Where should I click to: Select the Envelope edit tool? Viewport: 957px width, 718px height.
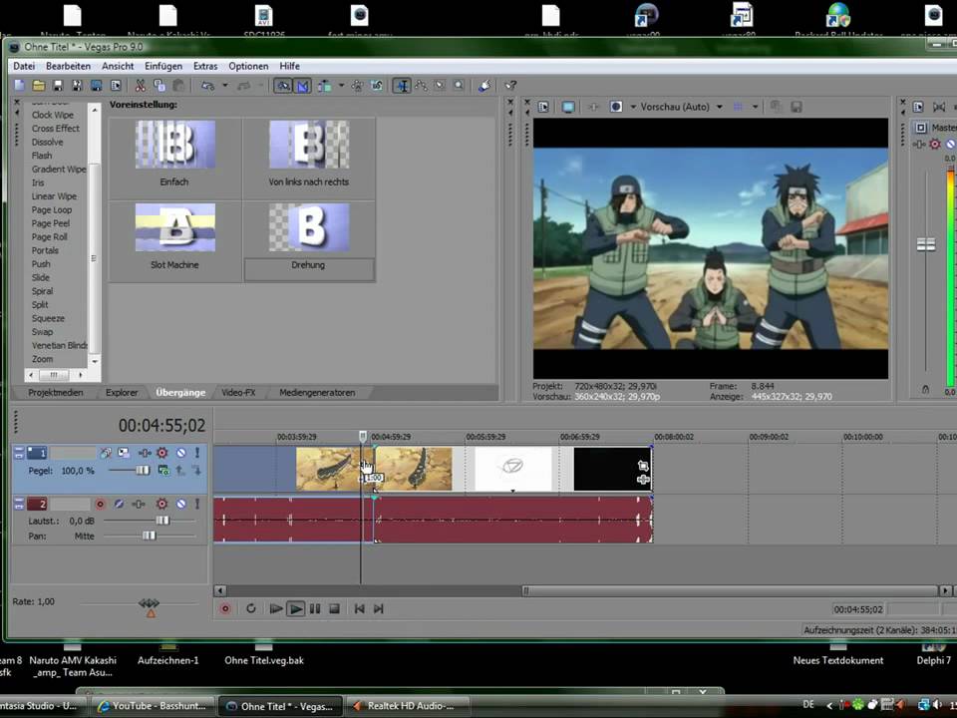click(x=421, y=86)
